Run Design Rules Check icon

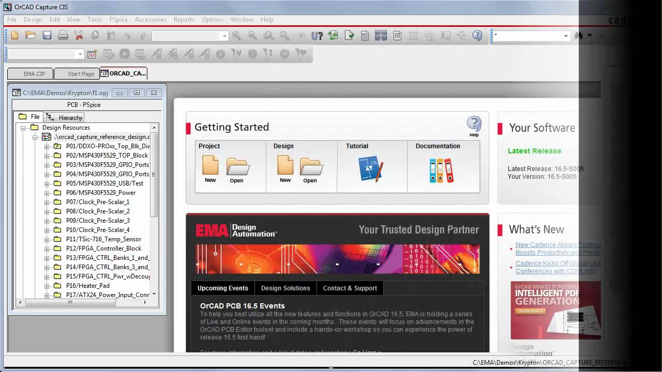(349, 36)
